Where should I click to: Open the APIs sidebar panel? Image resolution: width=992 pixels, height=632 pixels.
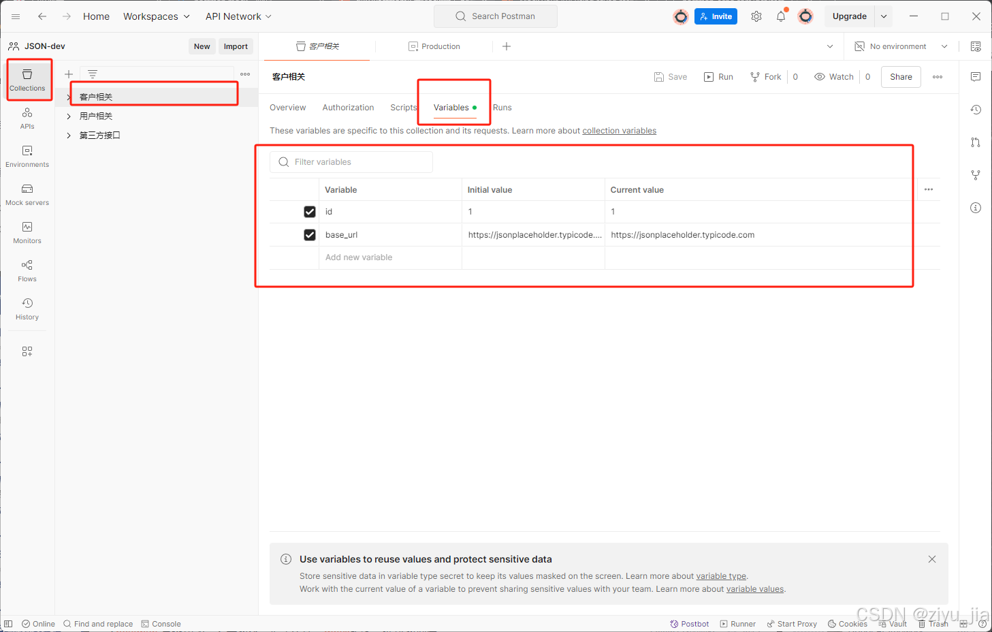(27, 118)
